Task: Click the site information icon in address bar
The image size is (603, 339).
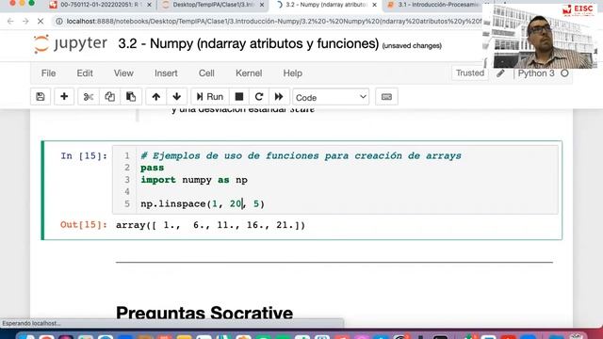Action: pyautogui.click(x=59, y=22)
